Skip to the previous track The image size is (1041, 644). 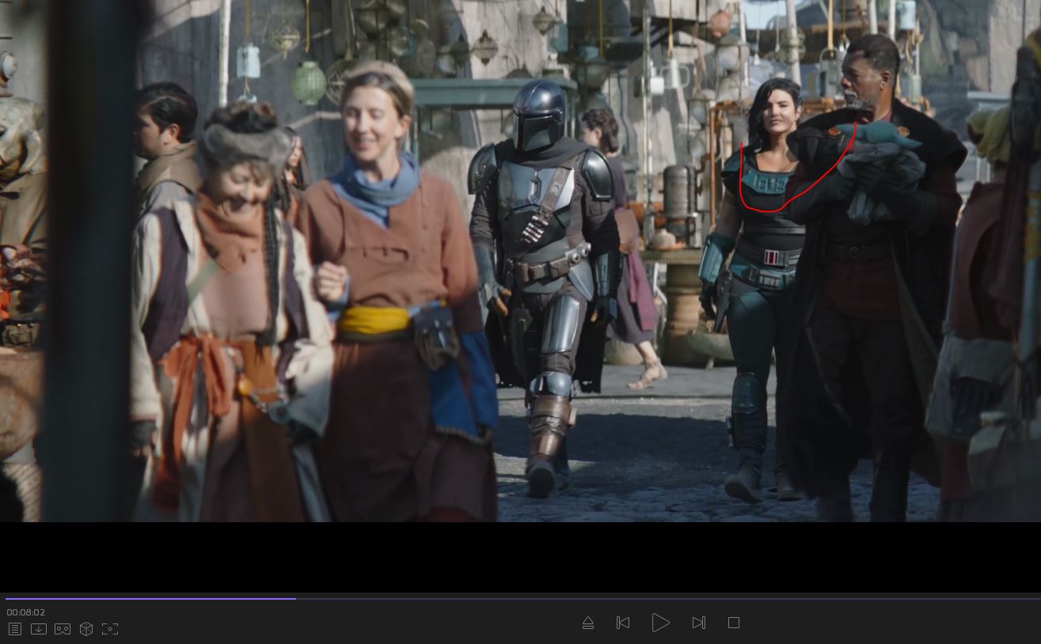[623, 623]
